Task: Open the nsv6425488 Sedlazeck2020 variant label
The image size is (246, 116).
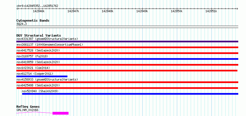Action: pyautogui.click(x=38, y=85)
